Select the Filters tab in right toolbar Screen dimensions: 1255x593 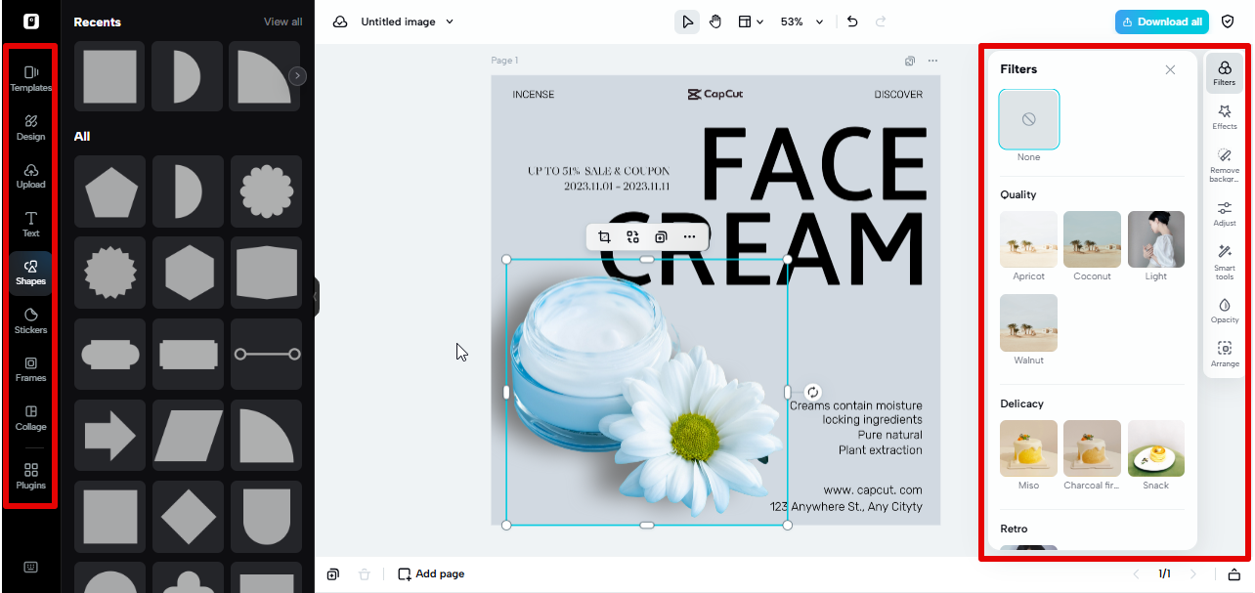(1225, 73)
